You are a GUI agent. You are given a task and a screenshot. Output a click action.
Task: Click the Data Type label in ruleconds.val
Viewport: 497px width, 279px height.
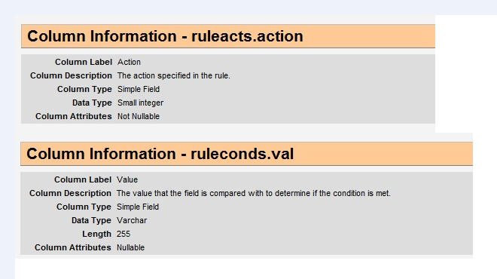(91, 220)
